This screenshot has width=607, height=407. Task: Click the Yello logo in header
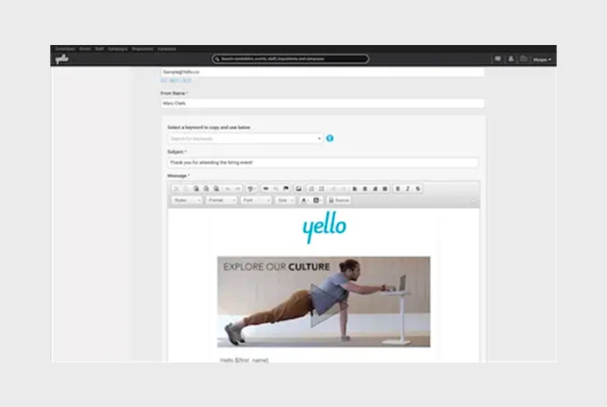62,60
